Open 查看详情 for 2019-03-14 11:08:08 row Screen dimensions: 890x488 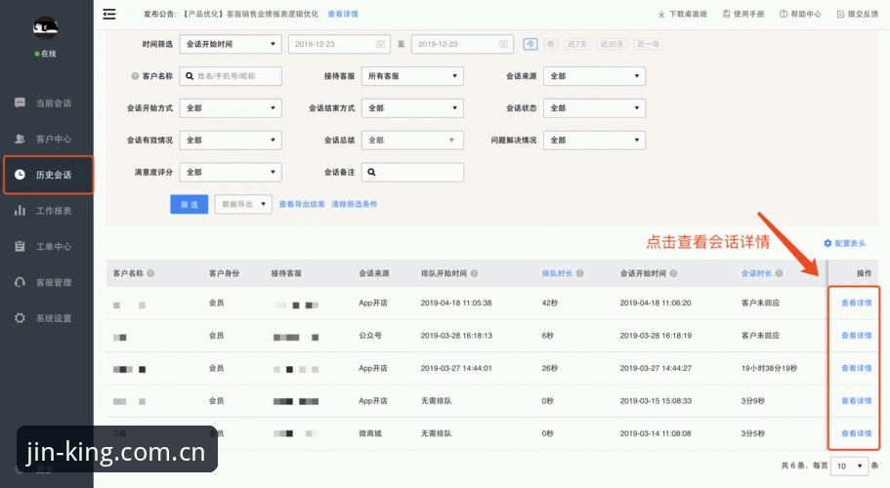pos(856,433)
